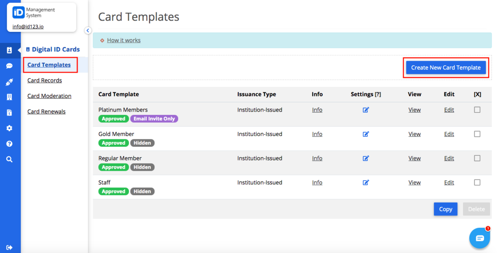
Task: Open the Card Moderation section
Action: (x=49, y=95)
